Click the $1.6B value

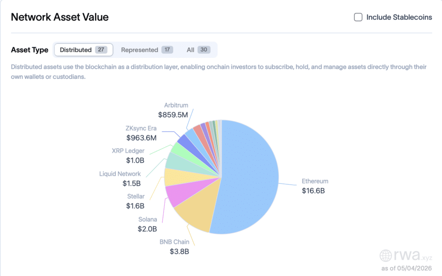coord(135,206)
